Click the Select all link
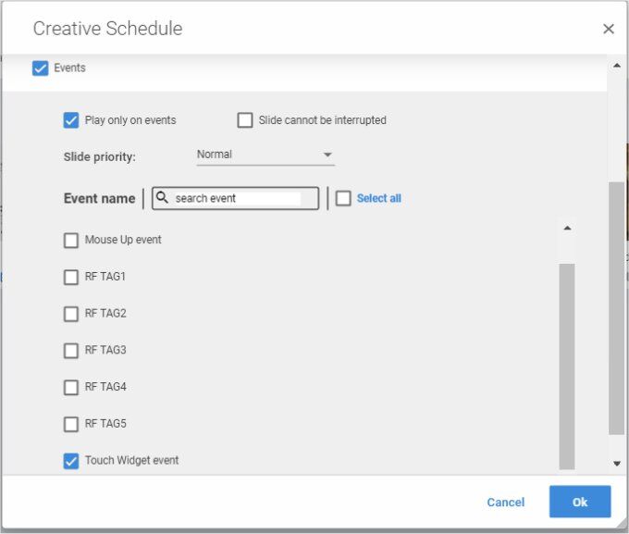629x534 pixels. pos(378,198)
